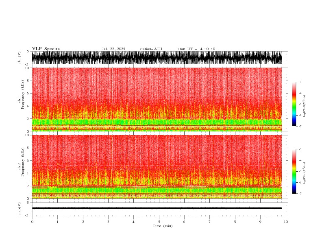Click ch.1 "Frequency (kHz)" axis label

click(x=23, y=94)
